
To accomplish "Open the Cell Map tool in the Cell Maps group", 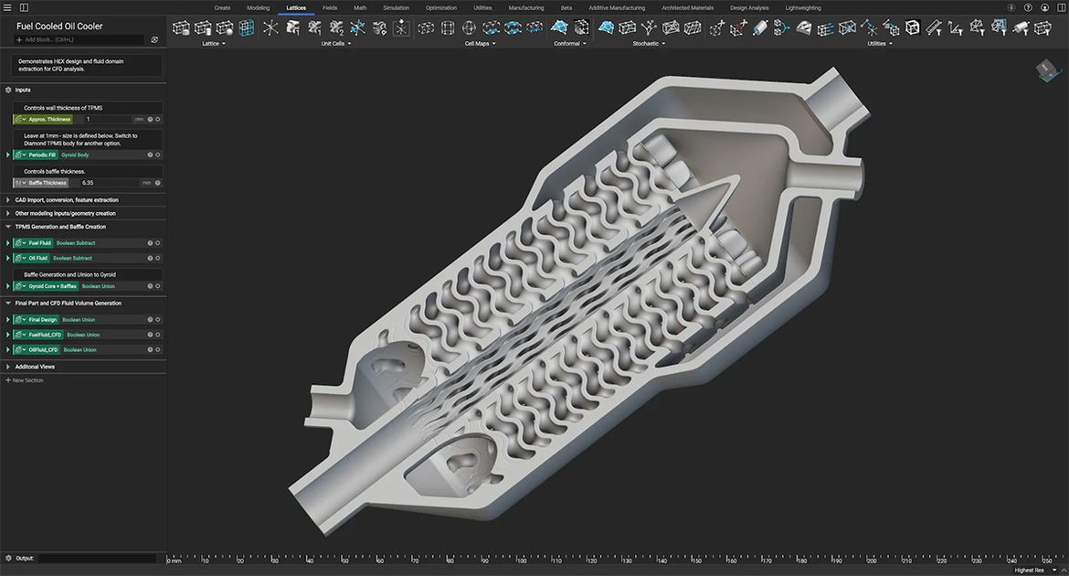I will click(427, 28).
